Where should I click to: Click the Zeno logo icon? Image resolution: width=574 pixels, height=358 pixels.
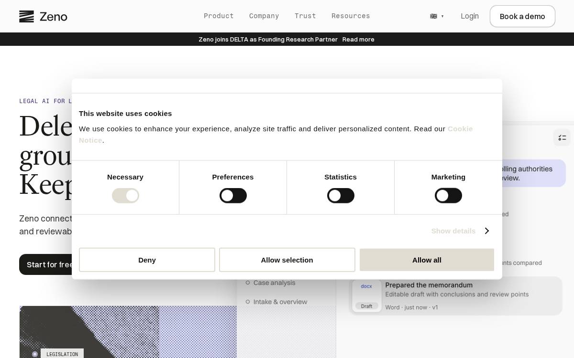26,16
